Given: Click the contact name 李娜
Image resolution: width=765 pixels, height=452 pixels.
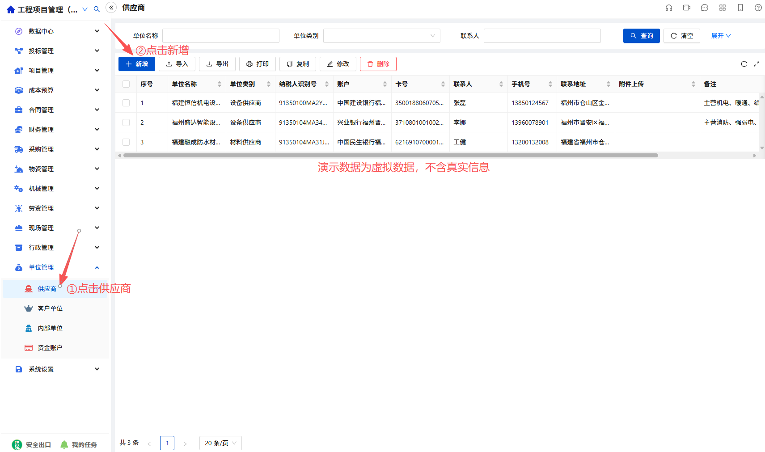Looking at the screenshot, I should coord(460,123).
